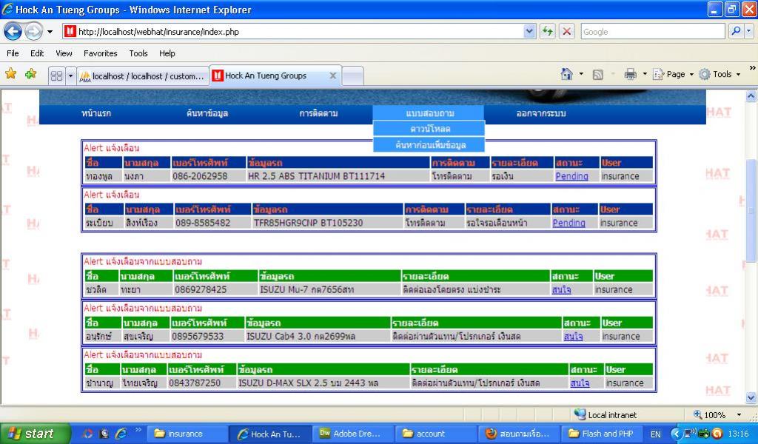The width and height of the screenshot is (758, 444).
Task: Click phone number 0869278425 cell
Action: coord(215,289)
